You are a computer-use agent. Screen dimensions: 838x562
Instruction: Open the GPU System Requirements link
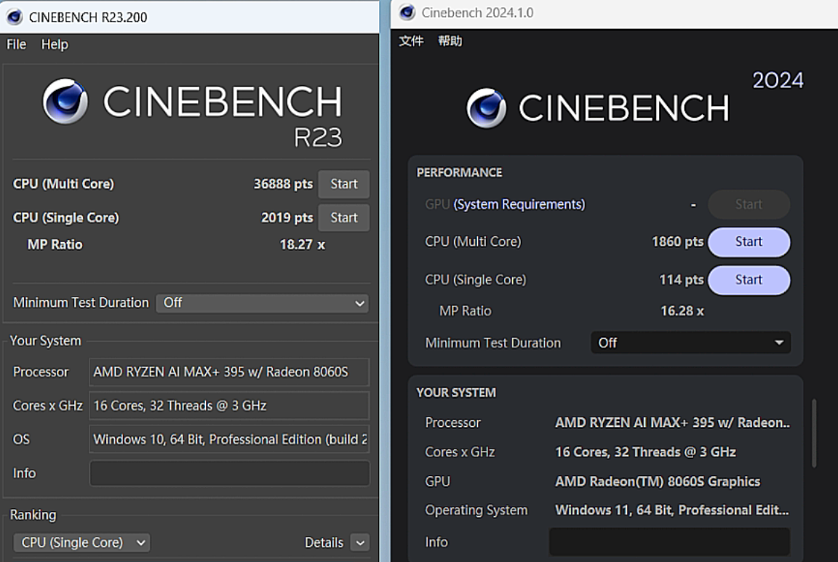[x=519, y=204]
